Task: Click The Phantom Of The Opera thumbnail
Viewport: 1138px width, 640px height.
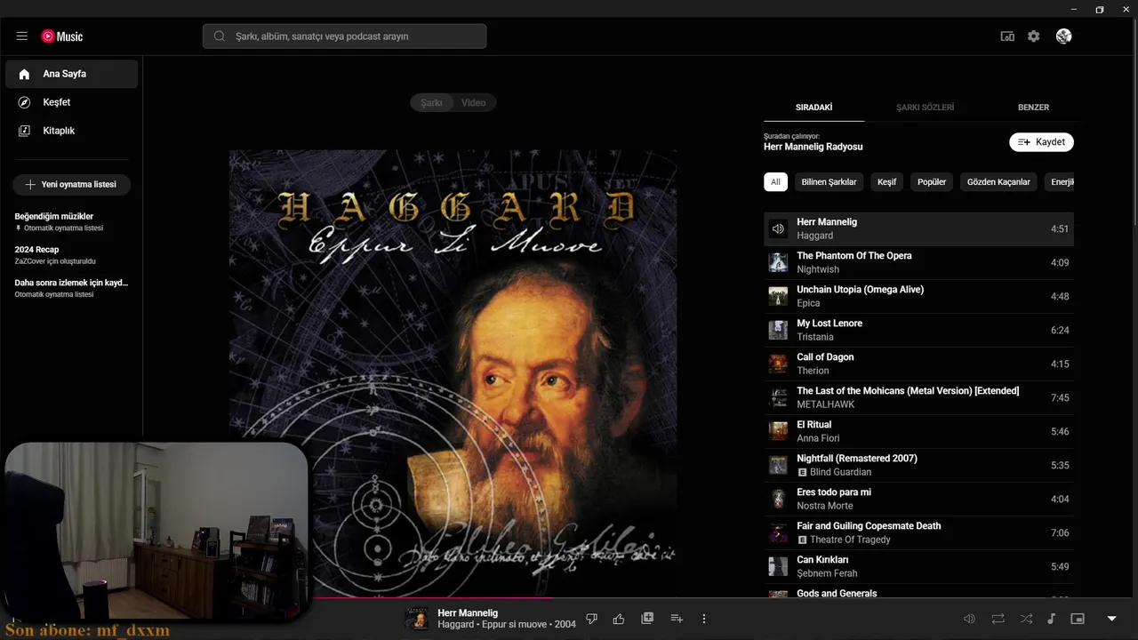Action: click(778, 262)
